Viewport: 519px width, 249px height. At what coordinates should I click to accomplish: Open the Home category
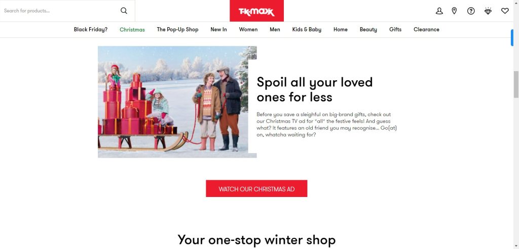click(x=340, y=29)
